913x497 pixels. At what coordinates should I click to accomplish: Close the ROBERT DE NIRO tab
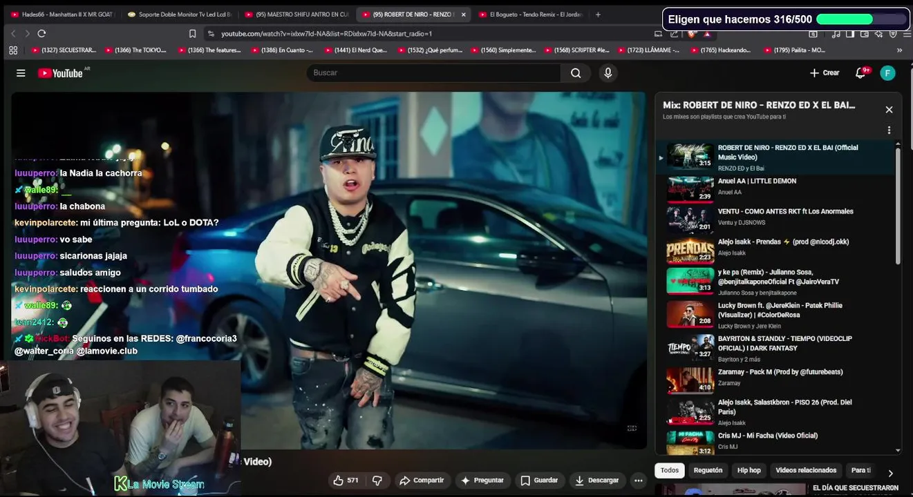[463, 14]
